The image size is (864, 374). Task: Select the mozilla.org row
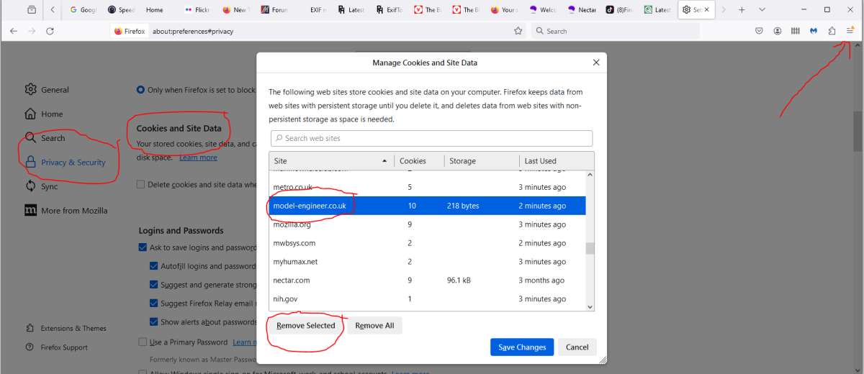click(x=428, y=224)
